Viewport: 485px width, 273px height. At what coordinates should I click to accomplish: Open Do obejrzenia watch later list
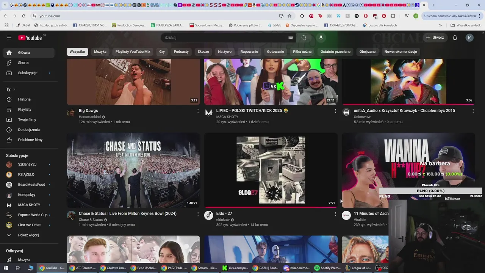29,130
